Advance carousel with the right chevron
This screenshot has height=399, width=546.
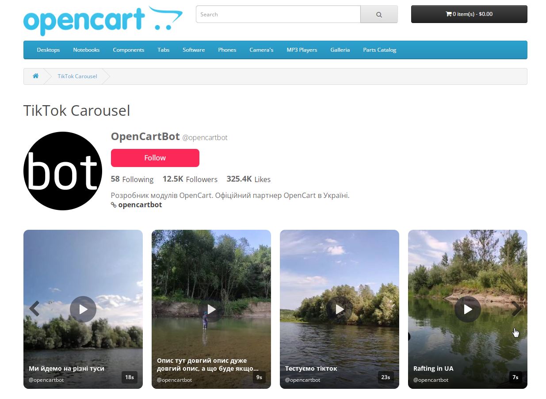[x=516, y=309]
